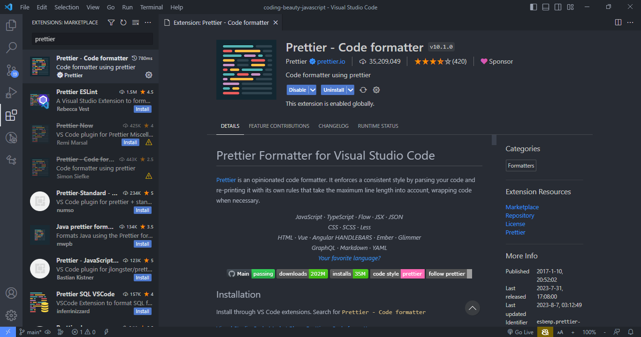641x337 pixels.
Task: Click the Prettier icon in the status bar
Action: [545, 331]
